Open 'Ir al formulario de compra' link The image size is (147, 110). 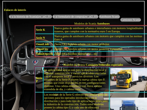coord(75,17)
